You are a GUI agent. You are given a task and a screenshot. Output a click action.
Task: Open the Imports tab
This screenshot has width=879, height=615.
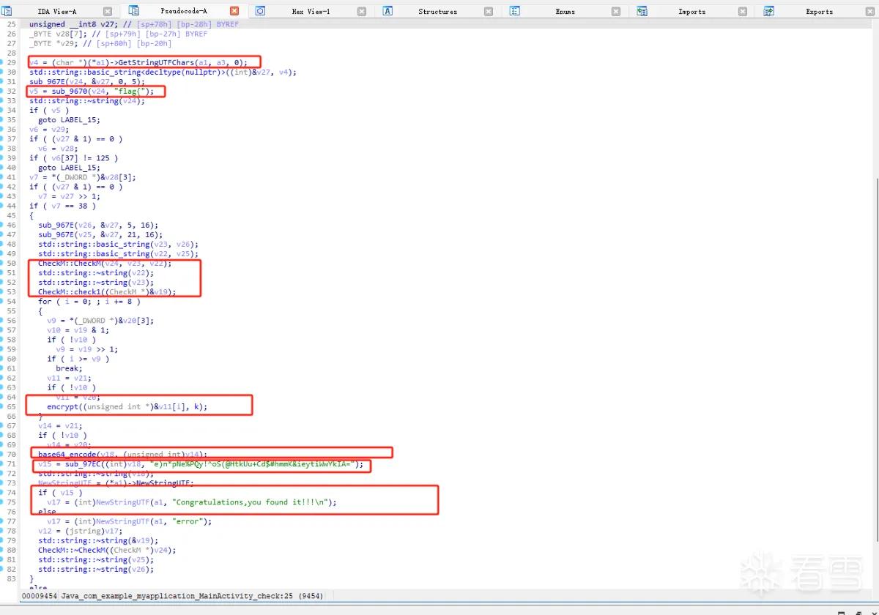692,12
